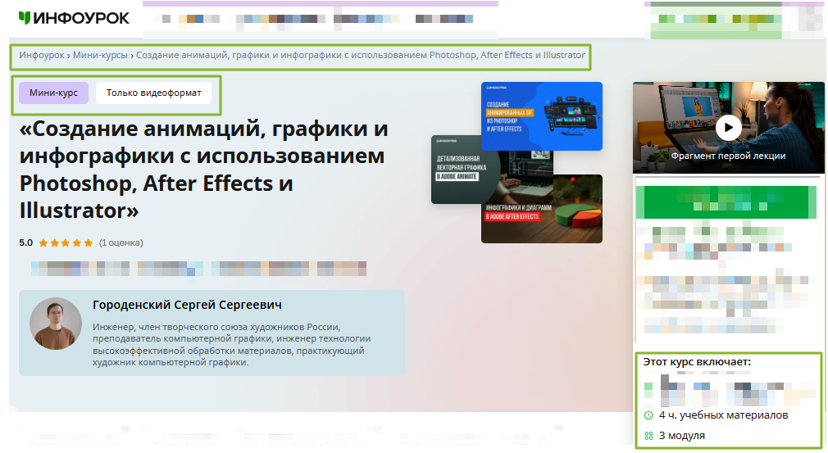
Task: Open Мини-курсы breadcrumb link
Action: pos(100,56)
